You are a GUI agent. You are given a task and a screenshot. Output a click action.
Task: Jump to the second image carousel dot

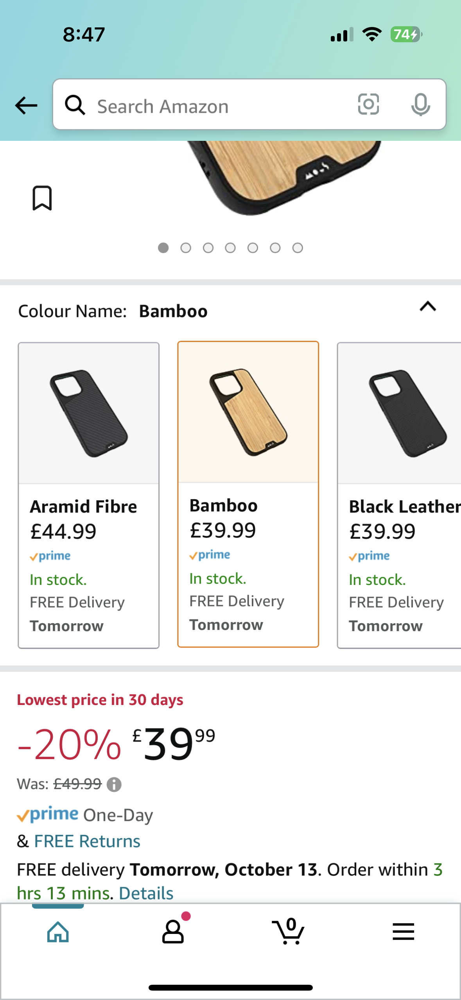click(x=186, y=248)
